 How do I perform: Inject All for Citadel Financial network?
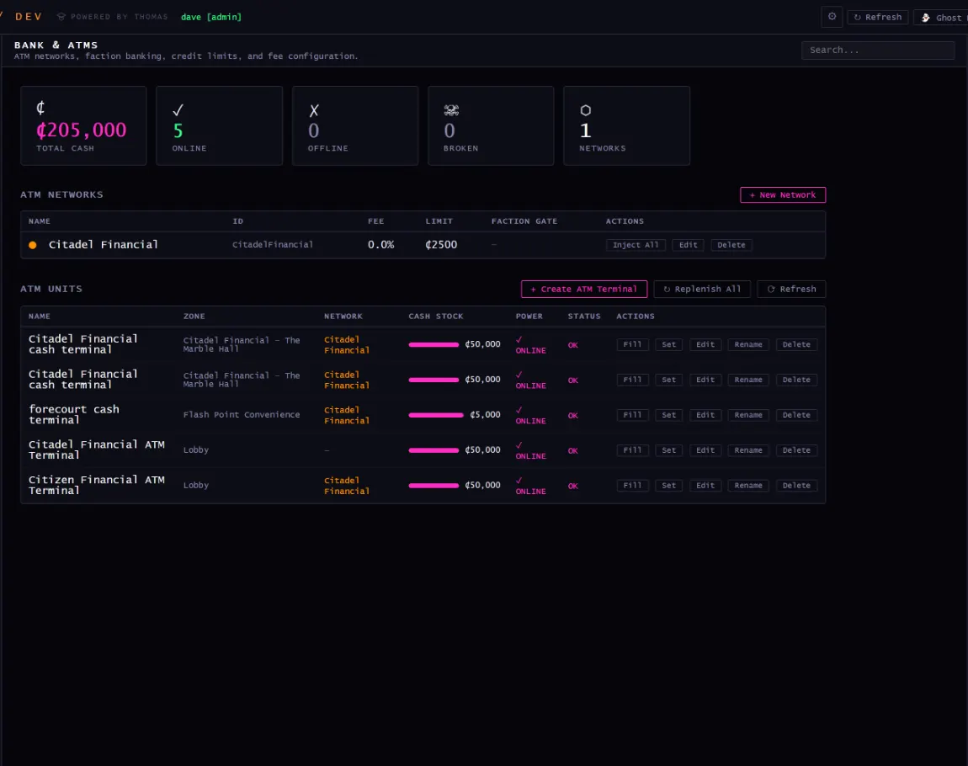636,245
